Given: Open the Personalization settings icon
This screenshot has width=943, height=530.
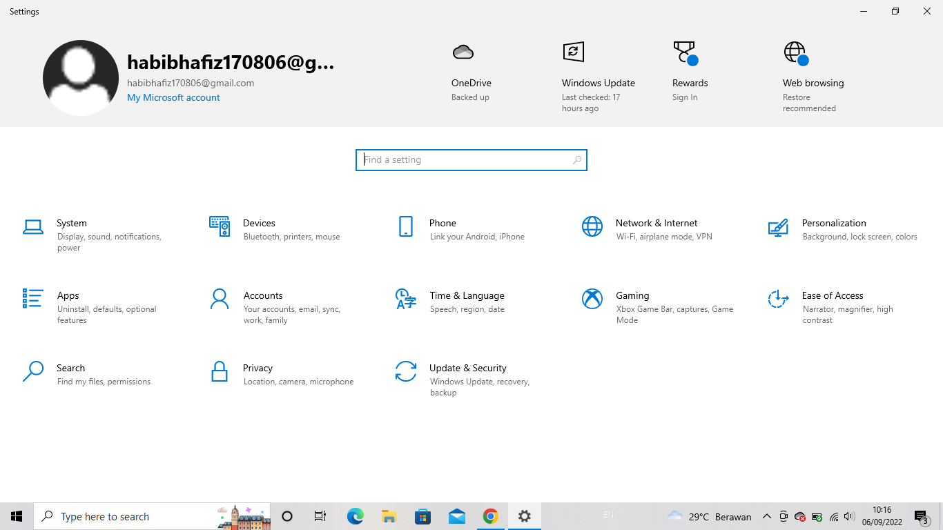Looking at the screenshot, I should tap(778, 227).
